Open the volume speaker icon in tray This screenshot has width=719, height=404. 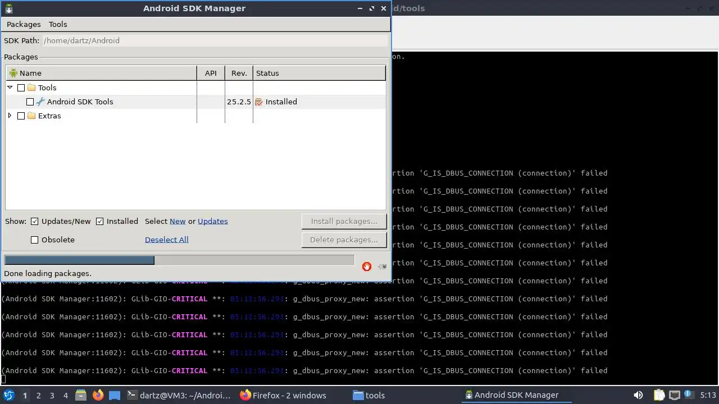pyautogui.click(x=638, y=395)
